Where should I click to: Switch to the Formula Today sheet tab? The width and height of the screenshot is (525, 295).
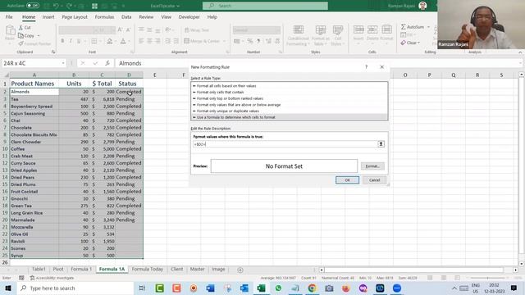coord(148,269)
